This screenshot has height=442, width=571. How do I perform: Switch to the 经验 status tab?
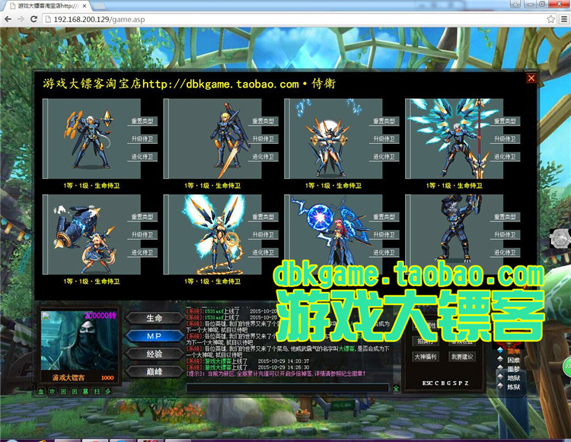[155, 354]
